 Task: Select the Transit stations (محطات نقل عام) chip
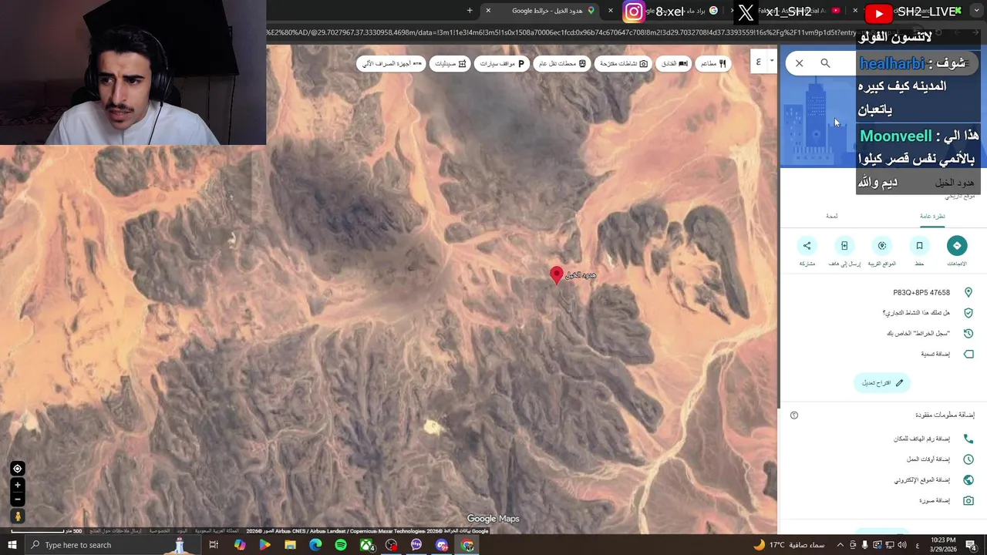pyautogui.click(x=562, y=63)
